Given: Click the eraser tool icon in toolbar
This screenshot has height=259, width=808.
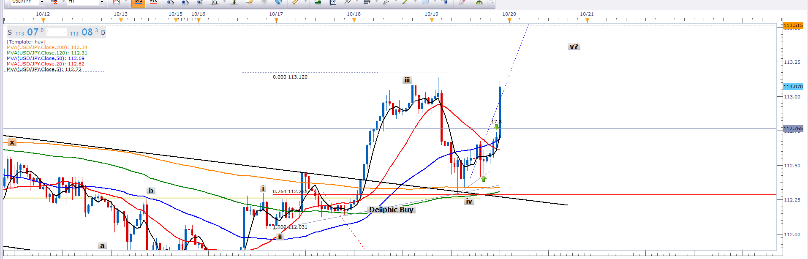Looking at the screenshot, I should tap(462, 2).
